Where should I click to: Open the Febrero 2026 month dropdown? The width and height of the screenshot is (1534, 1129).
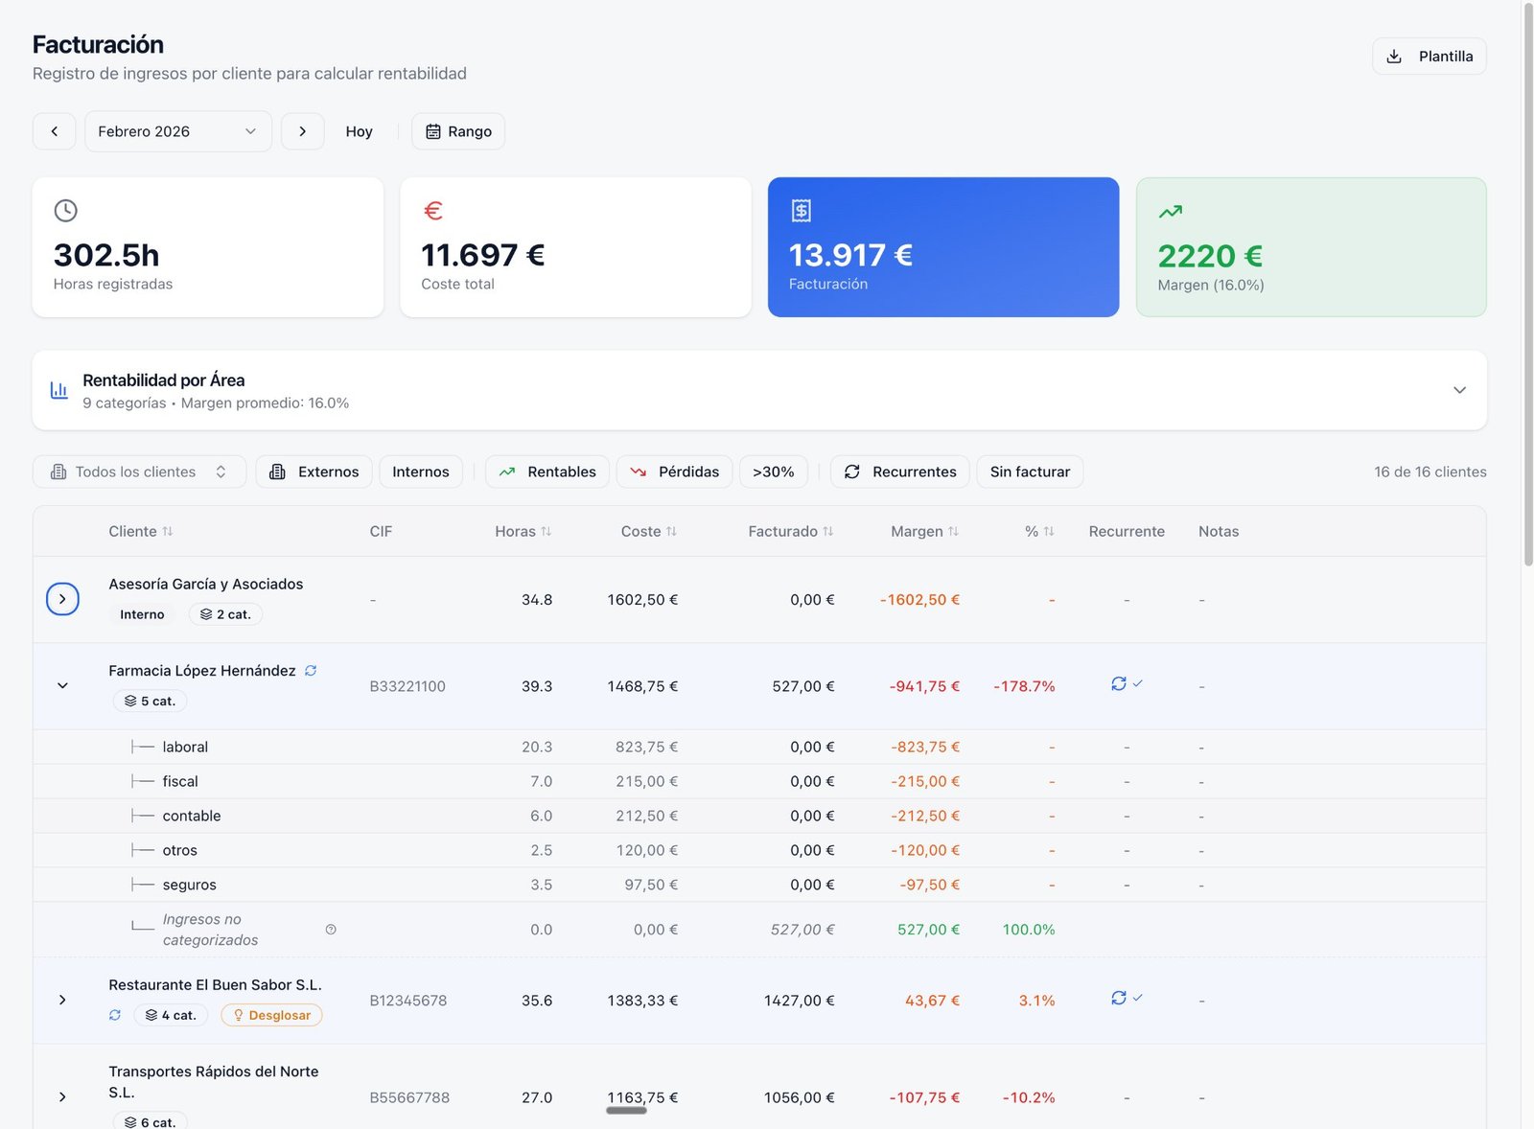click(x=178, y=131)
